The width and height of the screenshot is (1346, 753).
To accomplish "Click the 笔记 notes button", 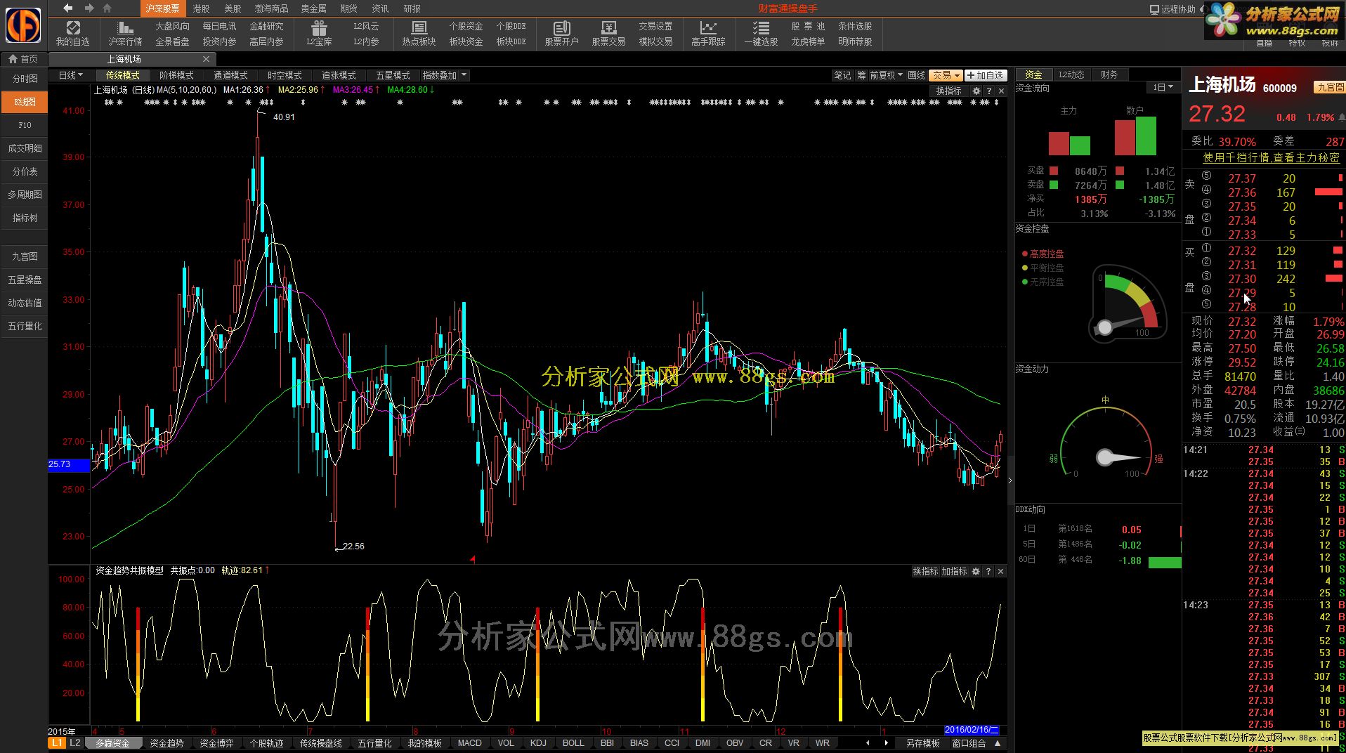I will pos(842,75).
